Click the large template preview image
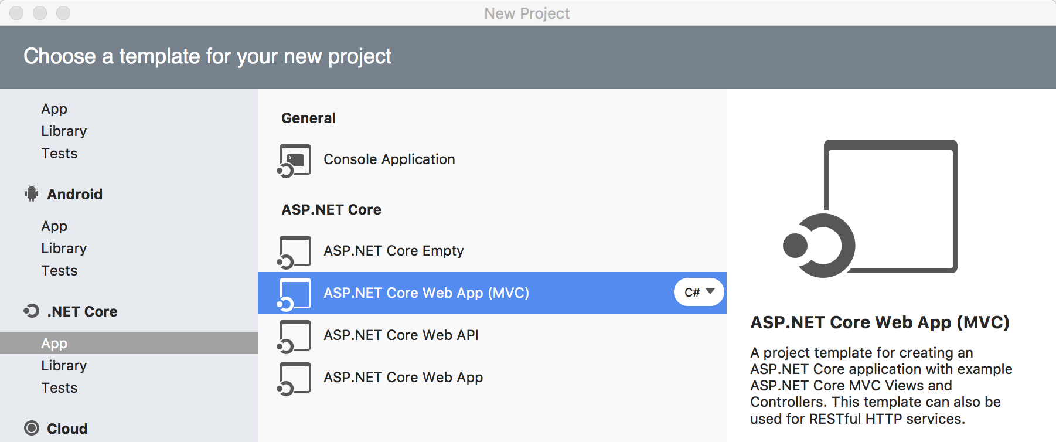 [870, 208]
